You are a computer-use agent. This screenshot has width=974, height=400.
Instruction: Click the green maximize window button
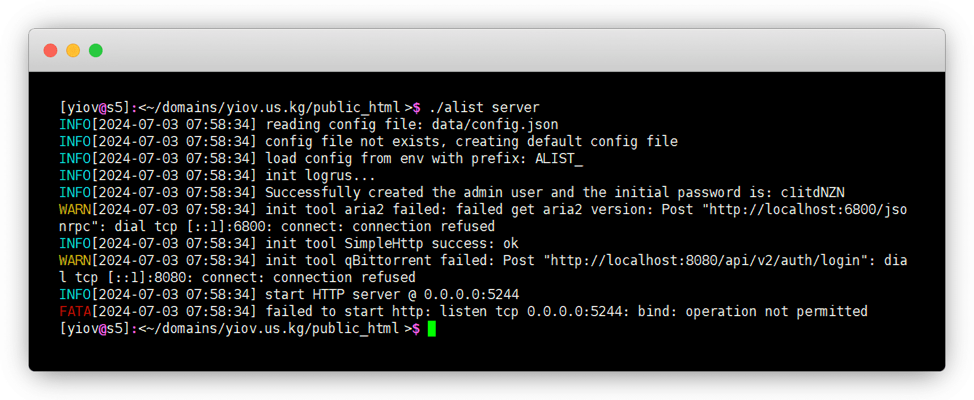point(96,50)
